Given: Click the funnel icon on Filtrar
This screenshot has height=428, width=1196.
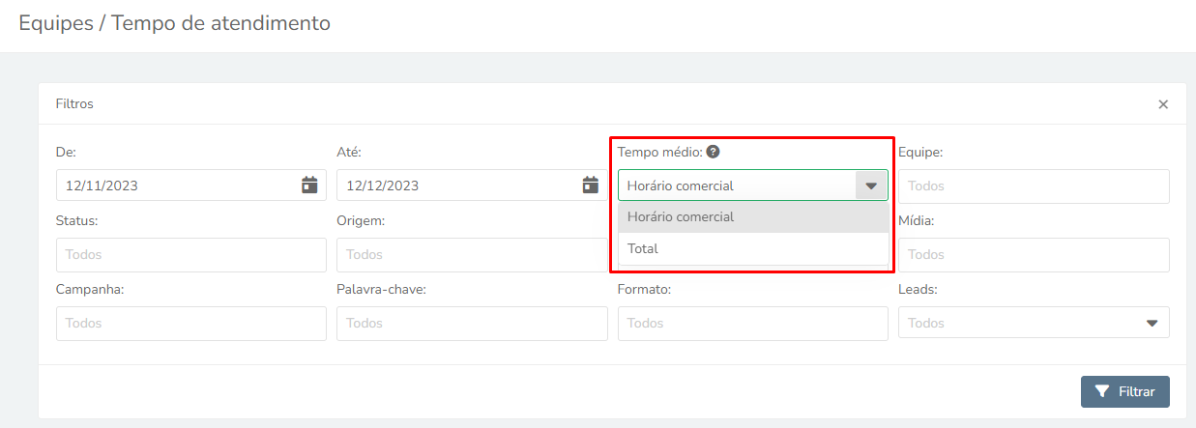Looking at the screenshot, I should 1102,391.
